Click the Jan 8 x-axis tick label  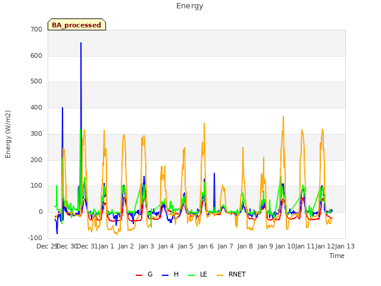[x=245, y=246]
